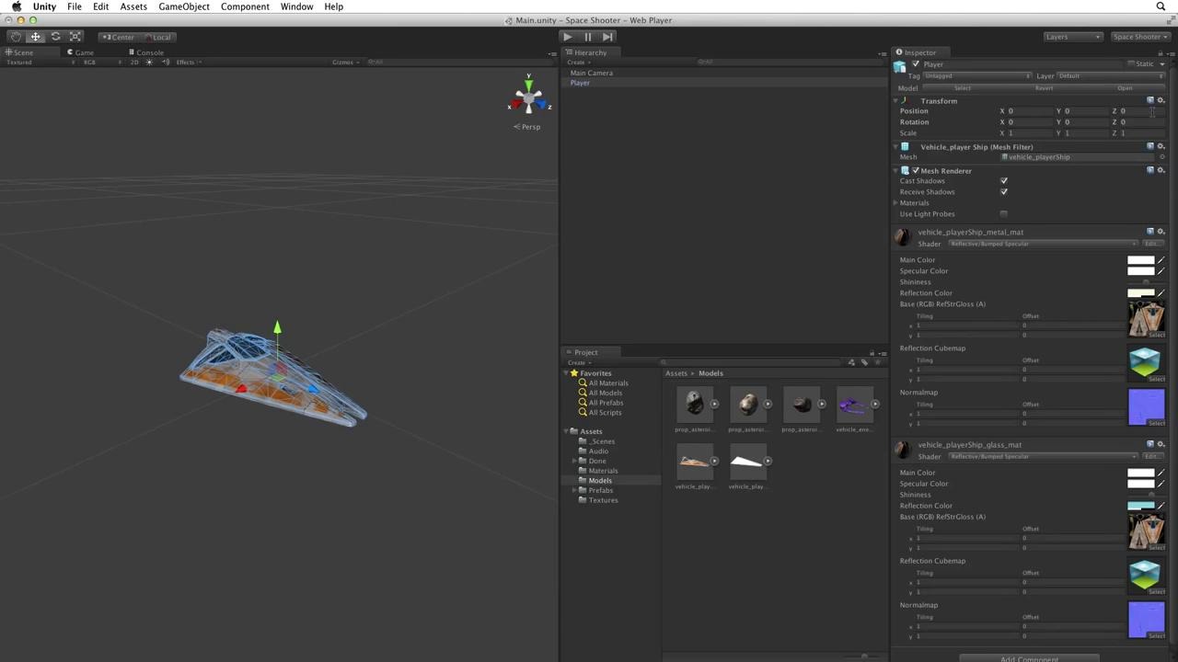Select Main Camera in the Hierarchy
This screenshot has width=1178, height=662.
click(x=591, y=73)
